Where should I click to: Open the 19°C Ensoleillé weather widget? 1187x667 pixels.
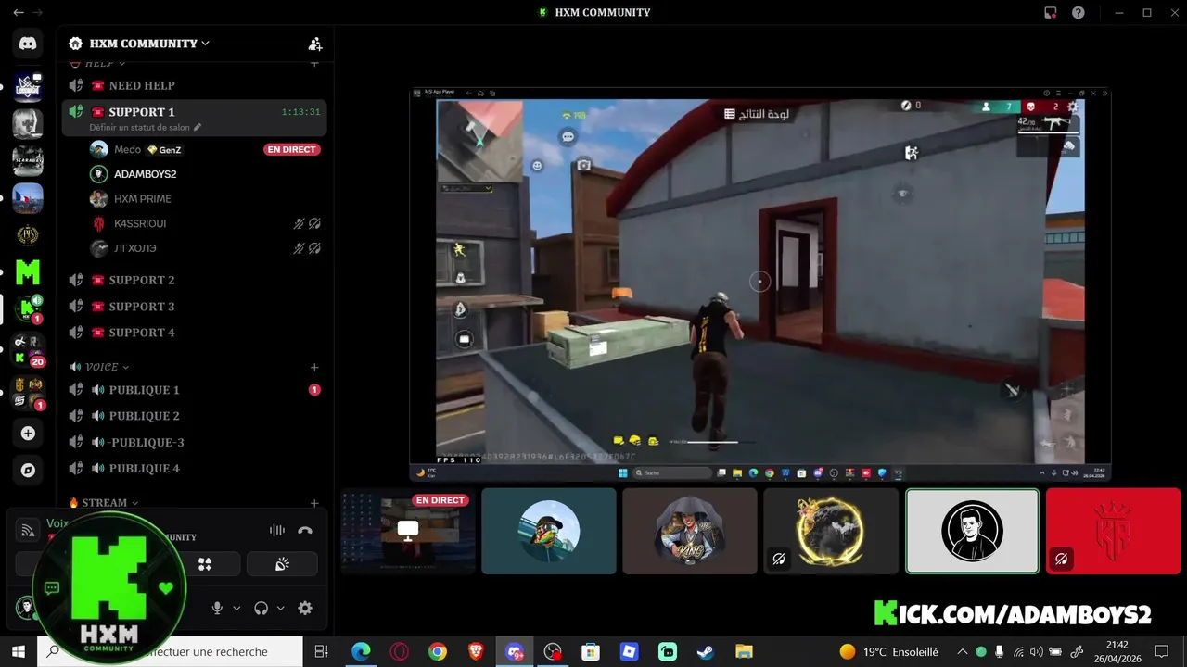coord(889,651)
